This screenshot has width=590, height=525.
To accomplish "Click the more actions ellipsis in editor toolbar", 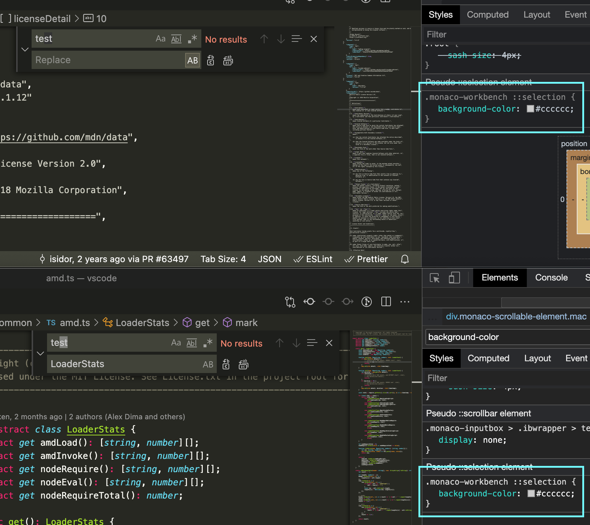I will point(405,301).
